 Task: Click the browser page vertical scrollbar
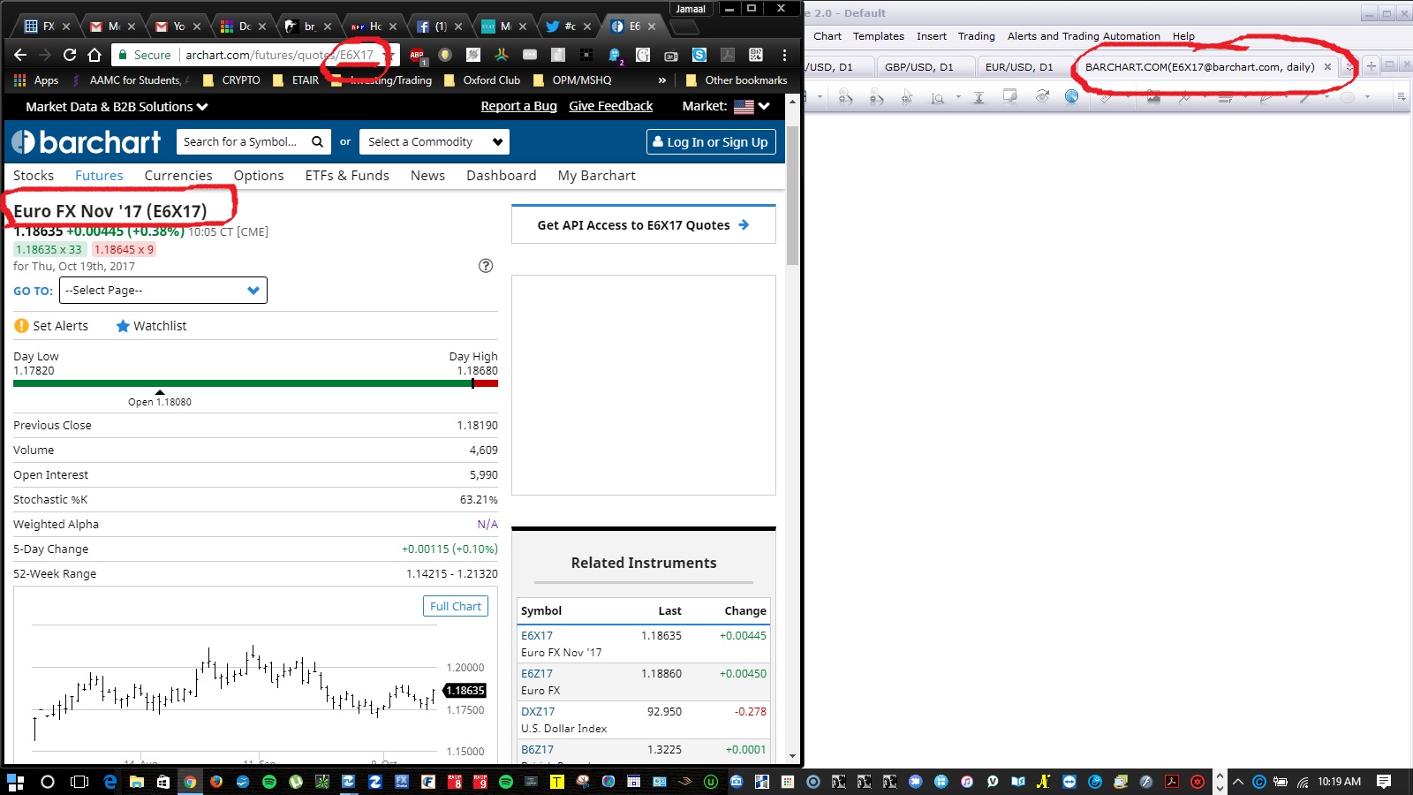(792, 196)
